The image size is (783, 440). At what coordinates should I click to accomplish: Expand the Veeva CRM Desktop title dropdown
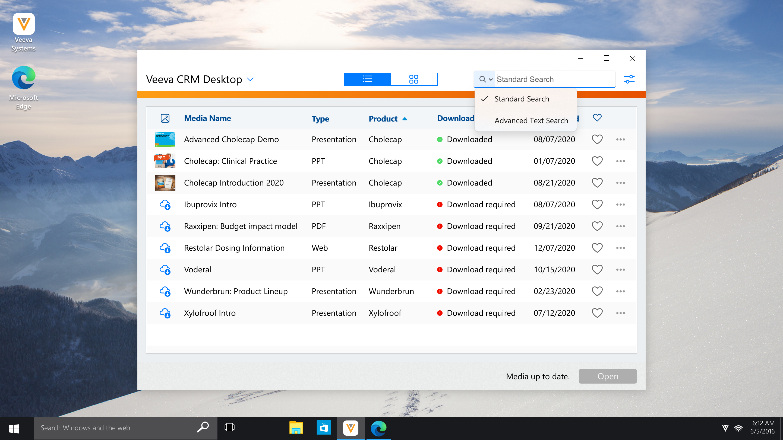[x=250, y=79]
